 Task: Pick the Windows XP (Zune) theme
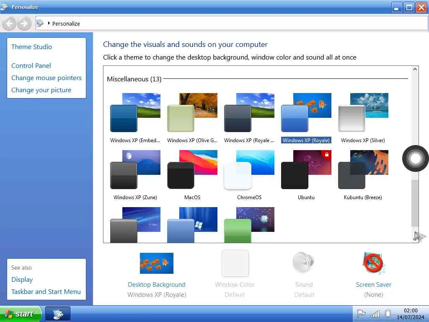coord(135,169)
